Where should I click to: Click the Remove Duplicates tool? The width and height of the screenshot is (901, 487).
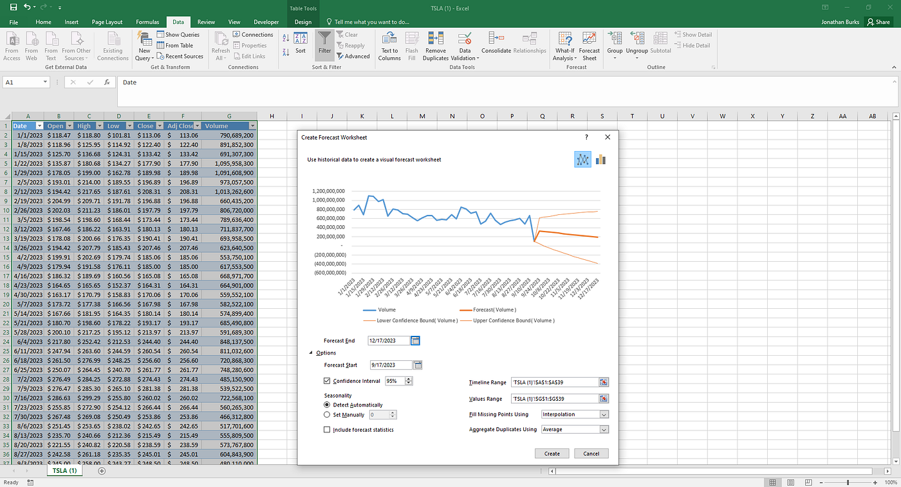435,45
